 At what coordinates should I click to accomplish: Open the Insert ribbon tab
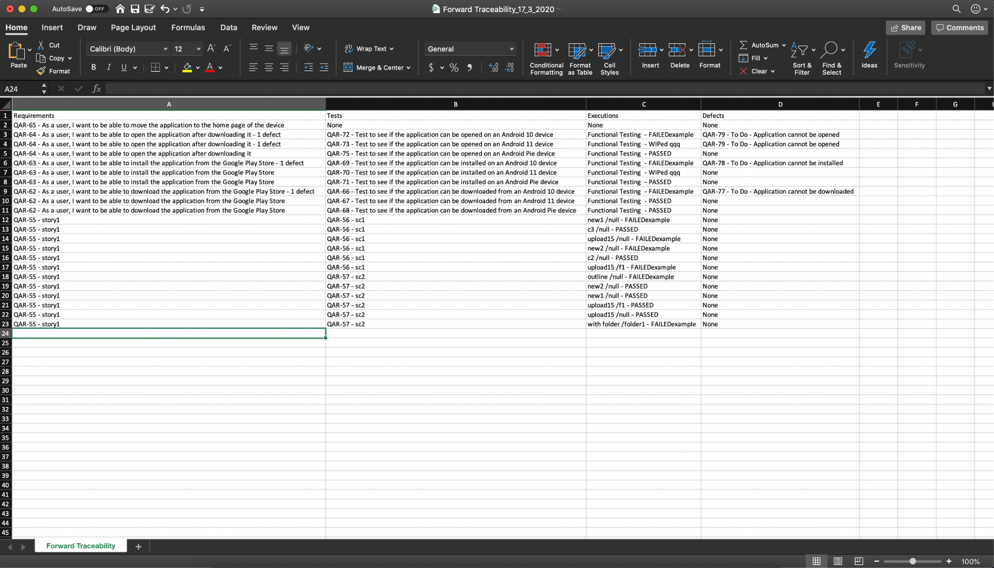pyautogui.click(x=52, y=28)
